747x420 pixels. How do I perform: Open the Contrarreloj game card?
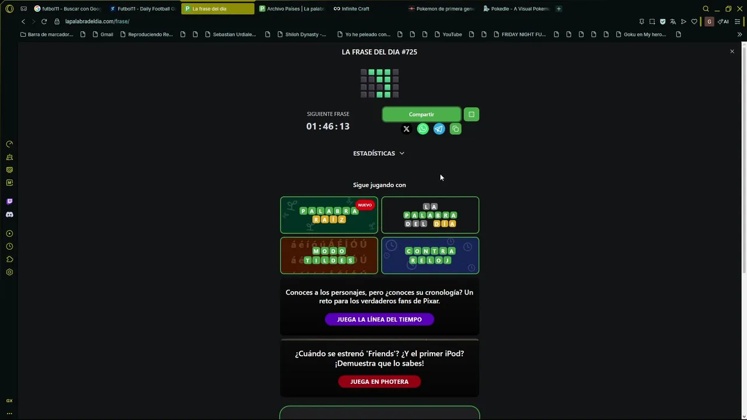click(430, 256)
